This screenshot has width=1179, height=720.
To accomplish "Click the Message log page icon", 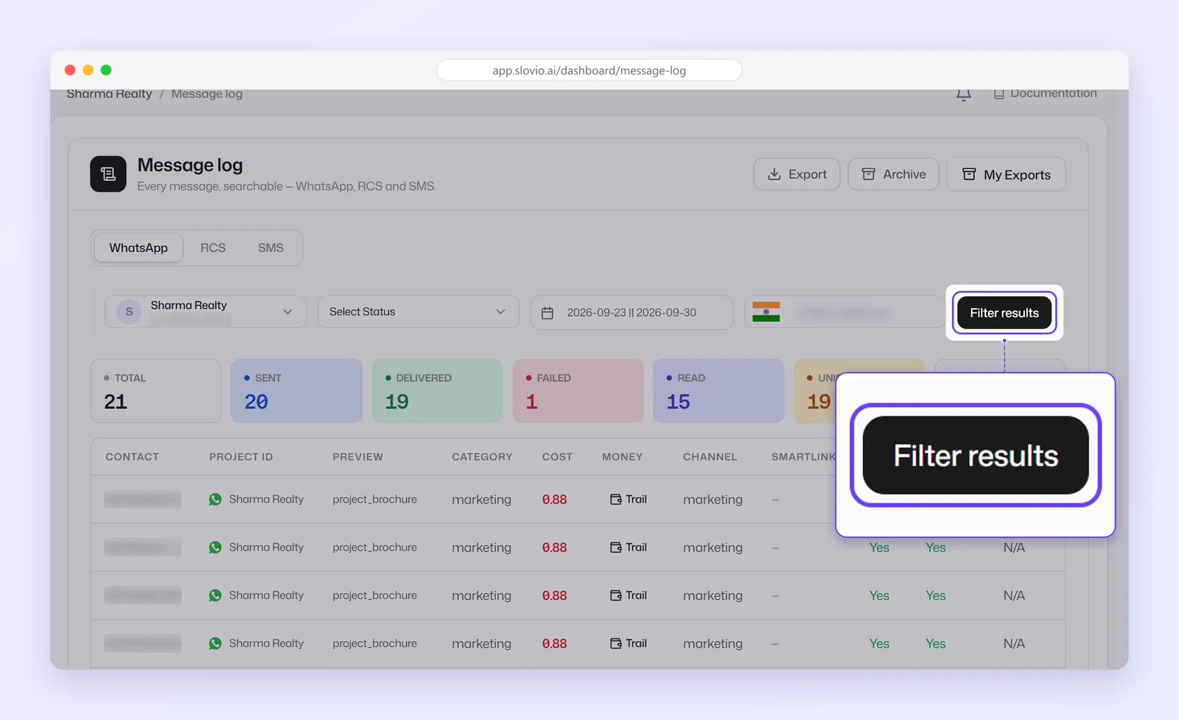I will [108, 174].
